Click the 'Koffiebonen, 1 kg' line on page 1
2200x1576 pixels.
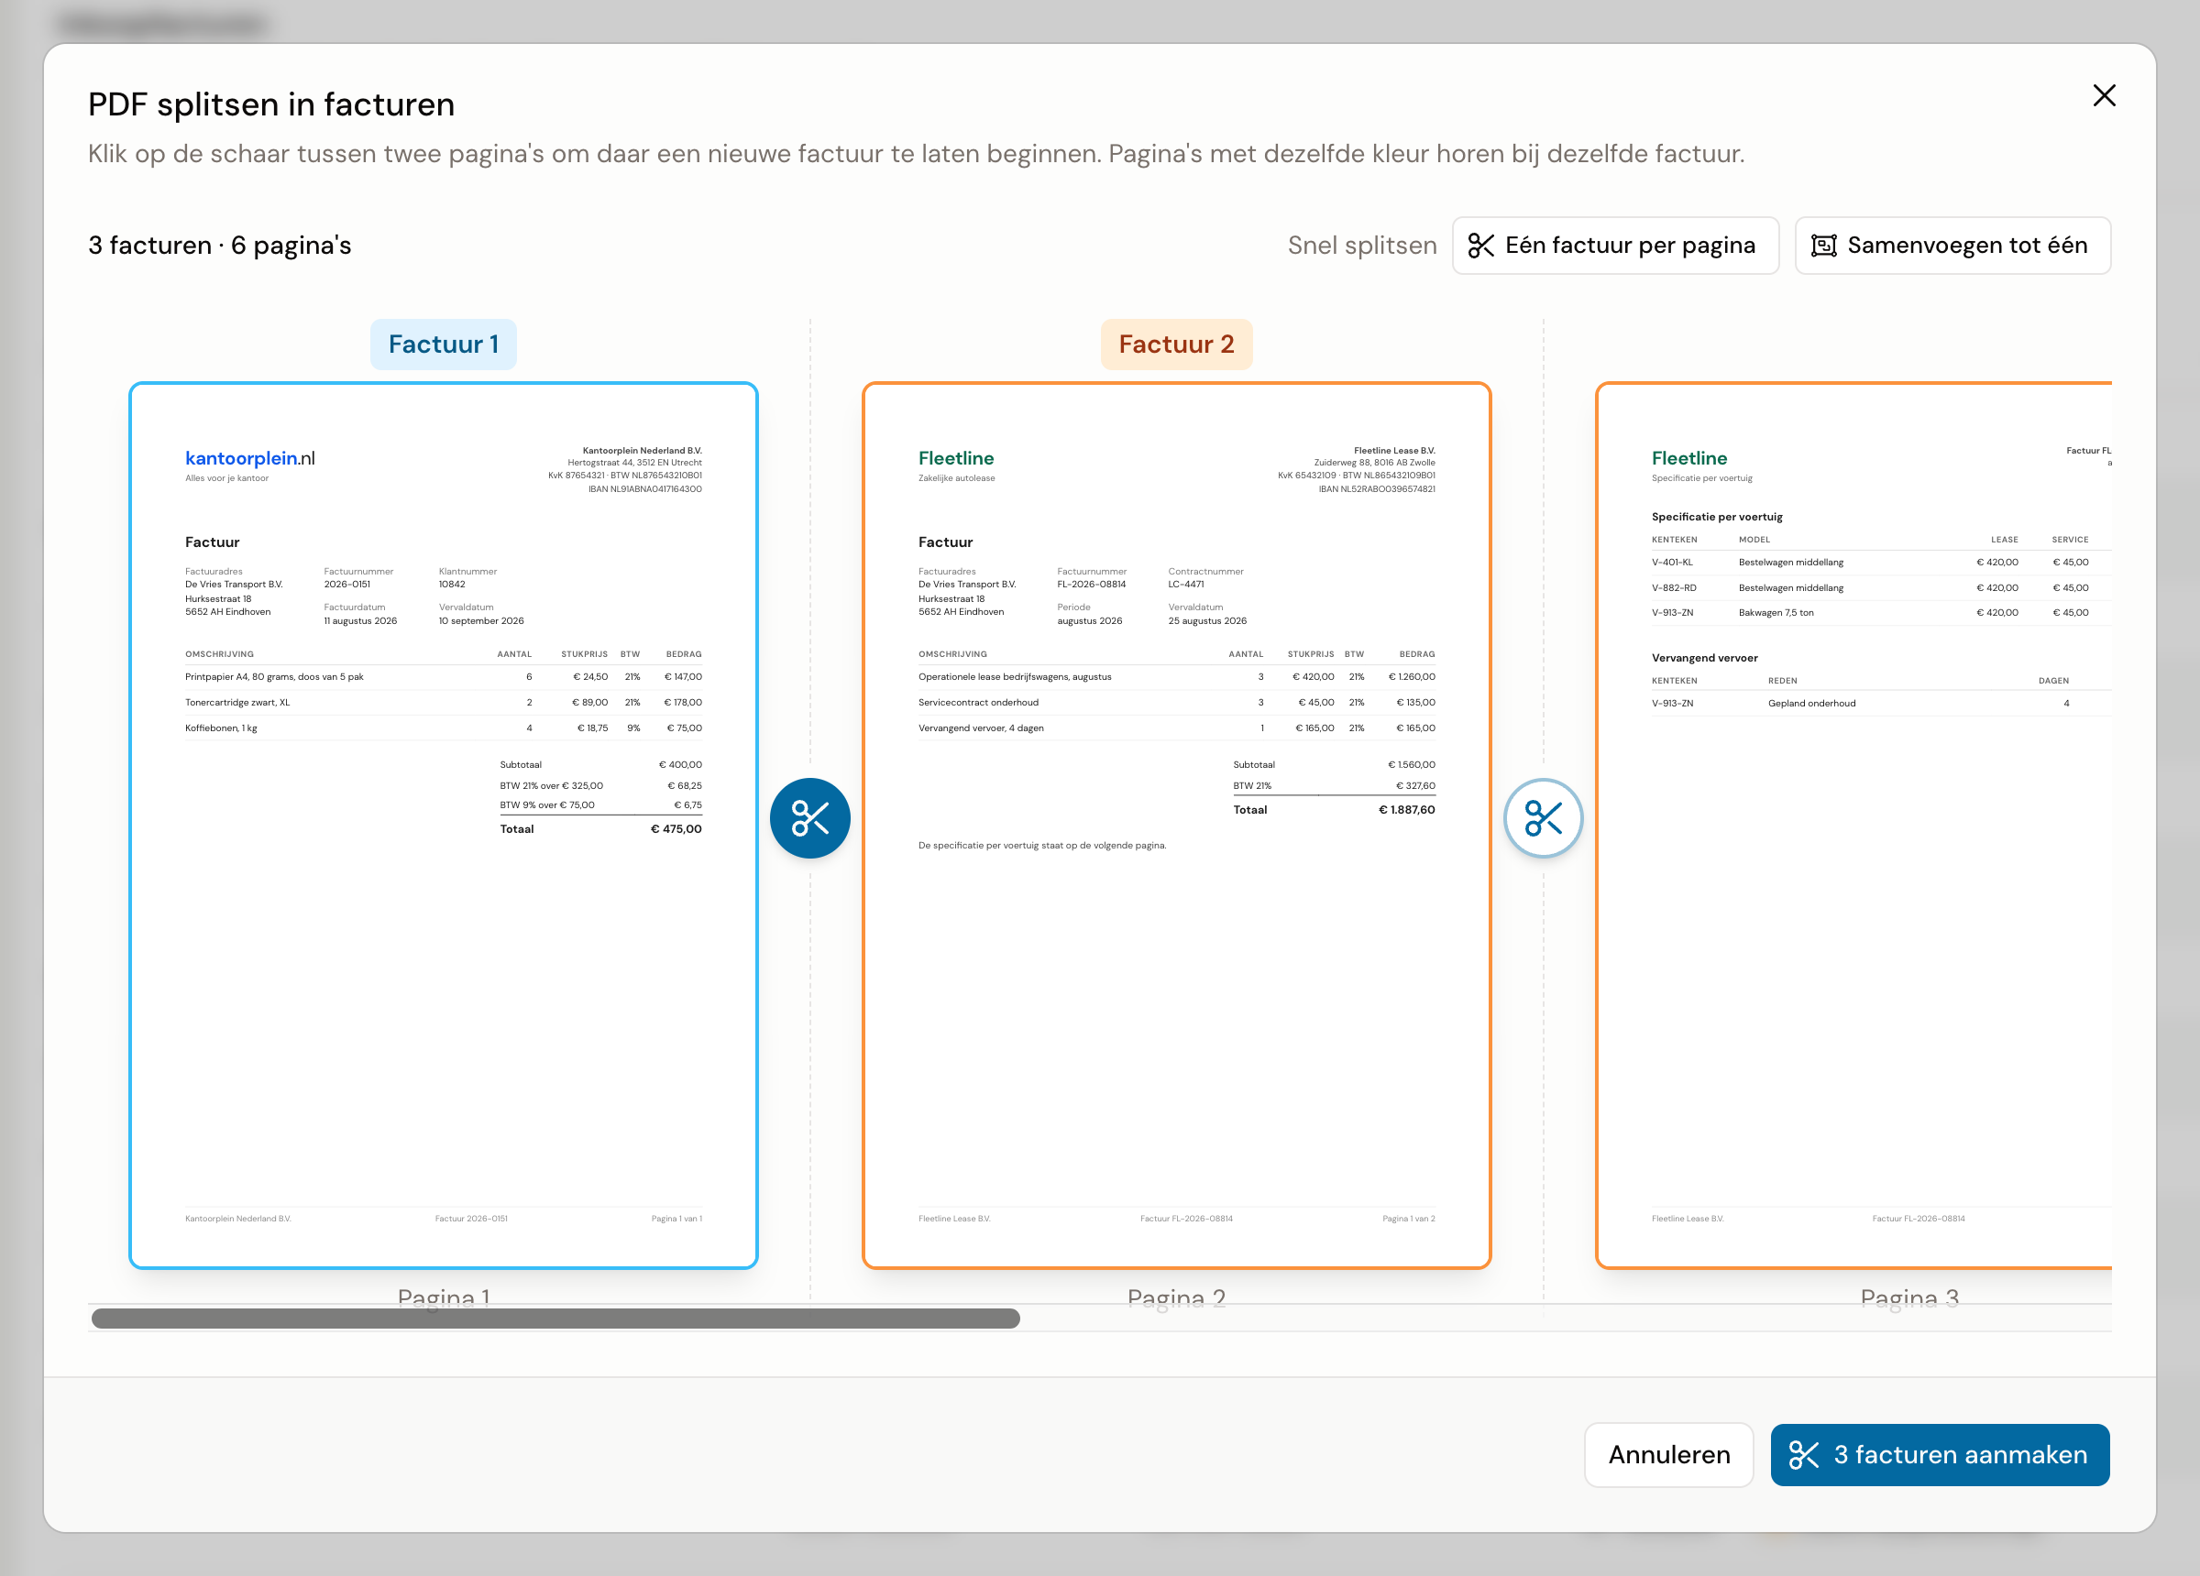click(x=444, y=728)
